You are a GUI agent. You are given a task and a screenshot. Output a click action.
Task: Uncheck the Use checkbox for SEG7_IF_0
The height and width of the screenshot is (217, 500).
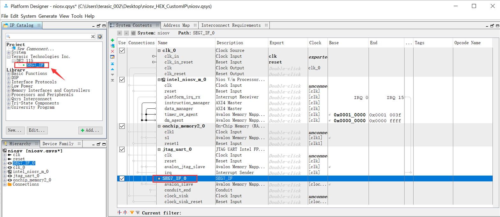pyautogui.click(x=122, y=178)
